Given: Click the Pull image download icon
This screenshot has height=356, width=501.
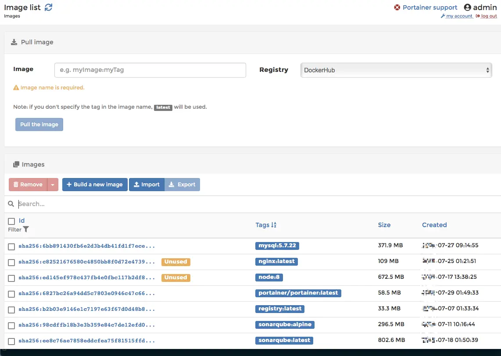Looking at the screenshot, I should coord(14,42).
